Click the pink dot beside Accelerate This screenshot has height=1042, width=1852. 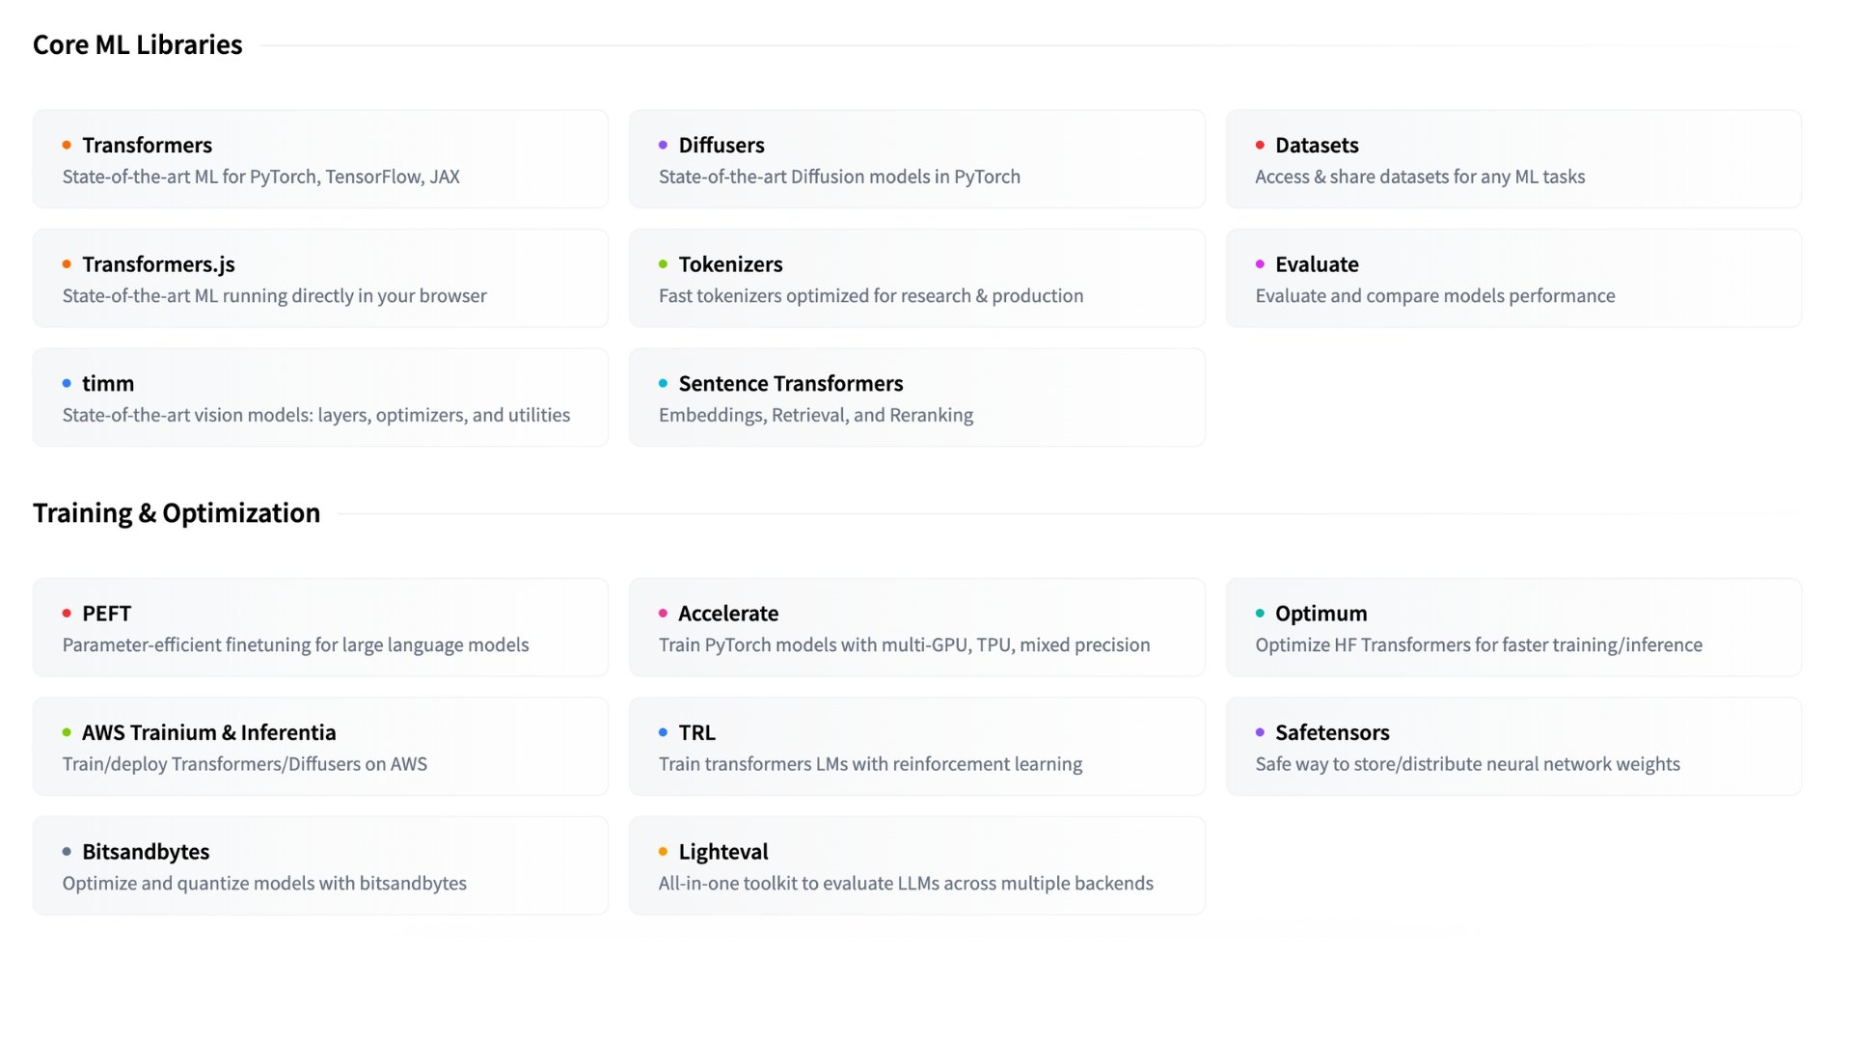pyautogui.click(x=663, y=613)
